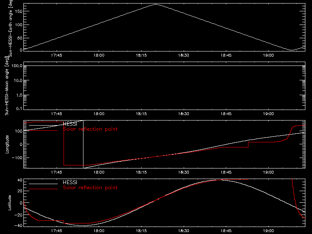Image resolution: width=312 pixels, height=234 pixels.
Task: Select the -100 tick on Longitude plot
Action: (x=17, y=158)
